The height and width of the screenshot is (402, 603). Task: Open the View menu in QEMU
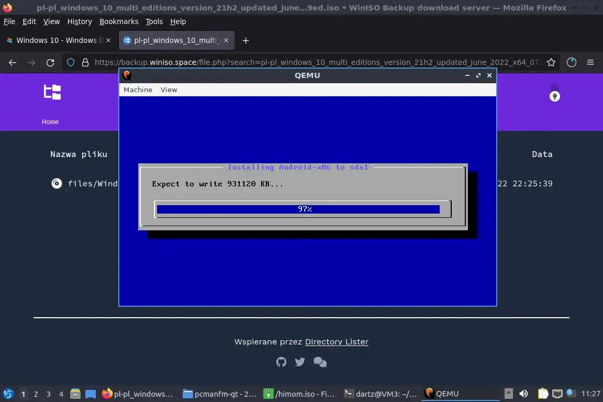pos(169,90)
